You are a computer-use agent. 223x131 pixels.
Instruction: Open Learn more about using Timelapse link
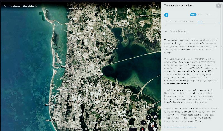pyautogui.click(x=180, y=127)
